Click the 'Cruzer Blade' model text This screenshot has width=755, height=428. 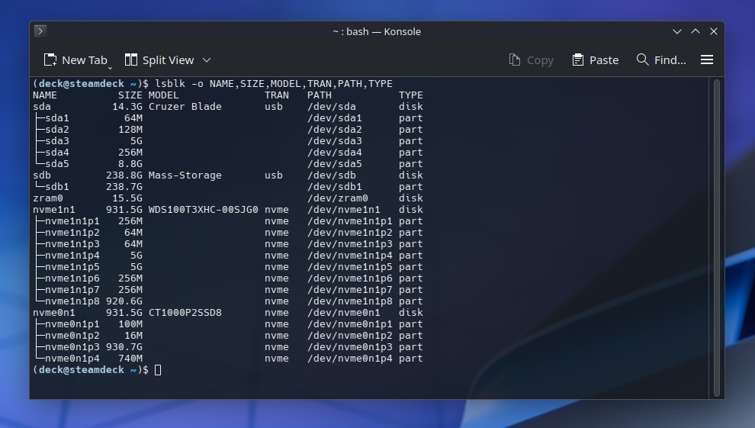click(x=185, y=106)
